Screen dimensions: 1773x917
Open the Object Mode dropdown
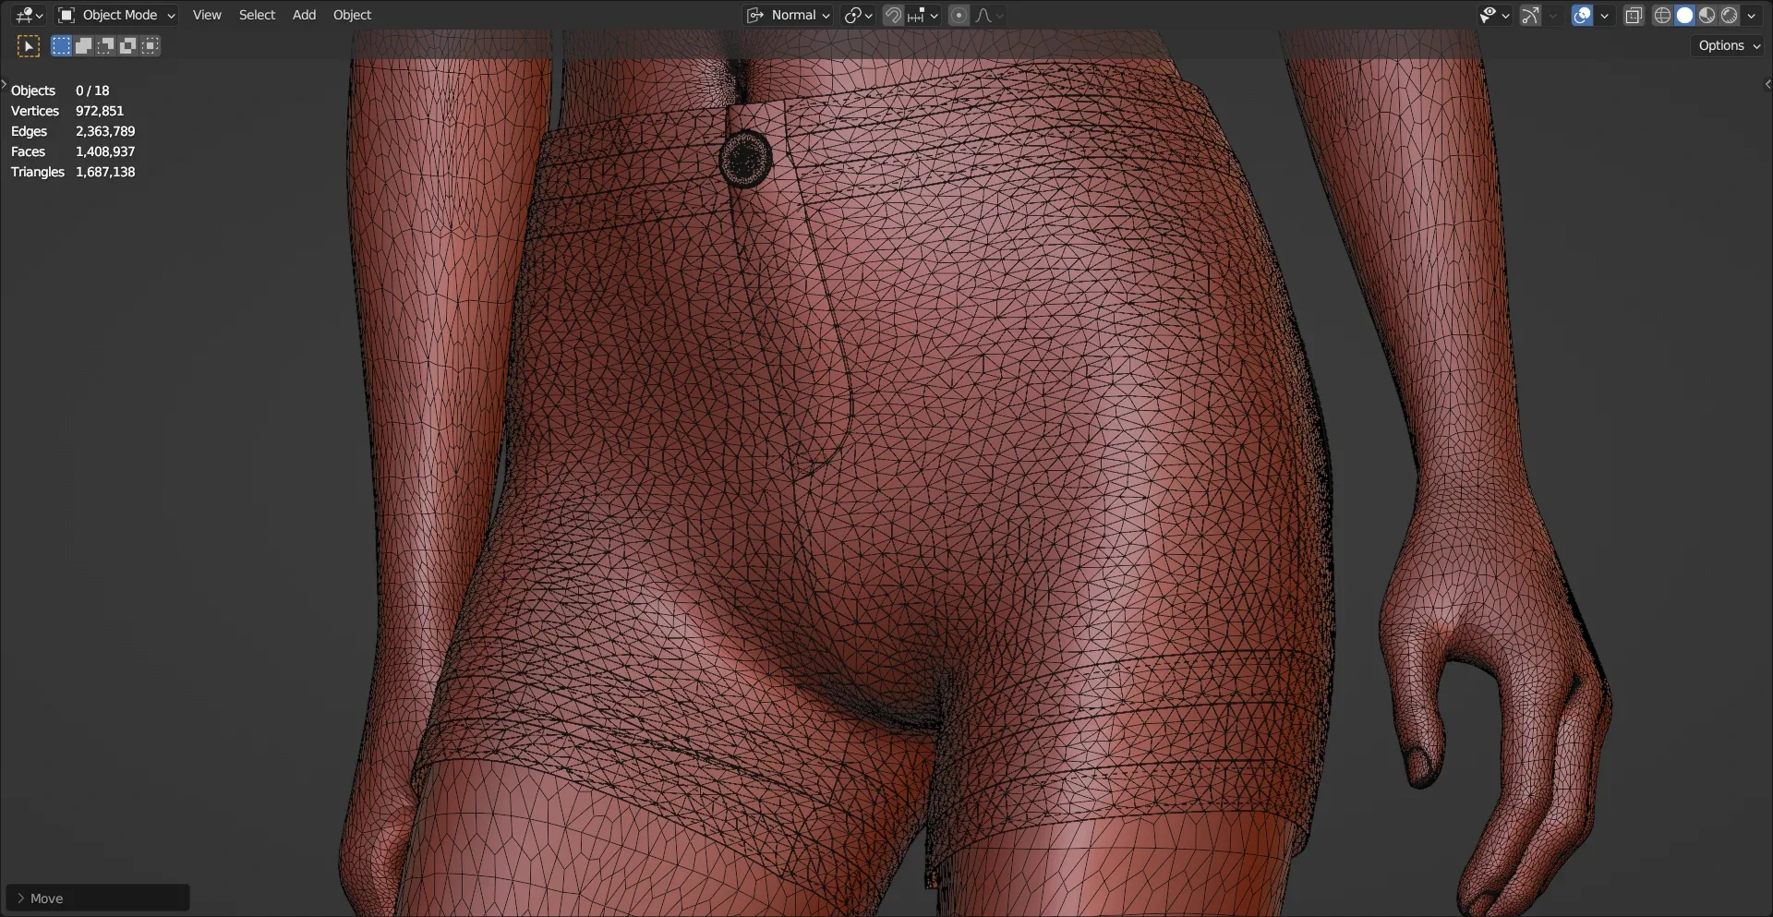click(116, 15)
